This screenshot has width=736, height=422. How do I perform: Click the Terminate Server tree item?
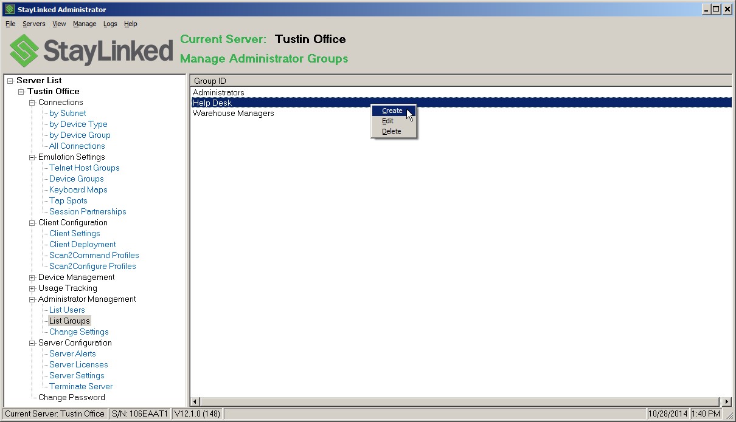point(80,386)
